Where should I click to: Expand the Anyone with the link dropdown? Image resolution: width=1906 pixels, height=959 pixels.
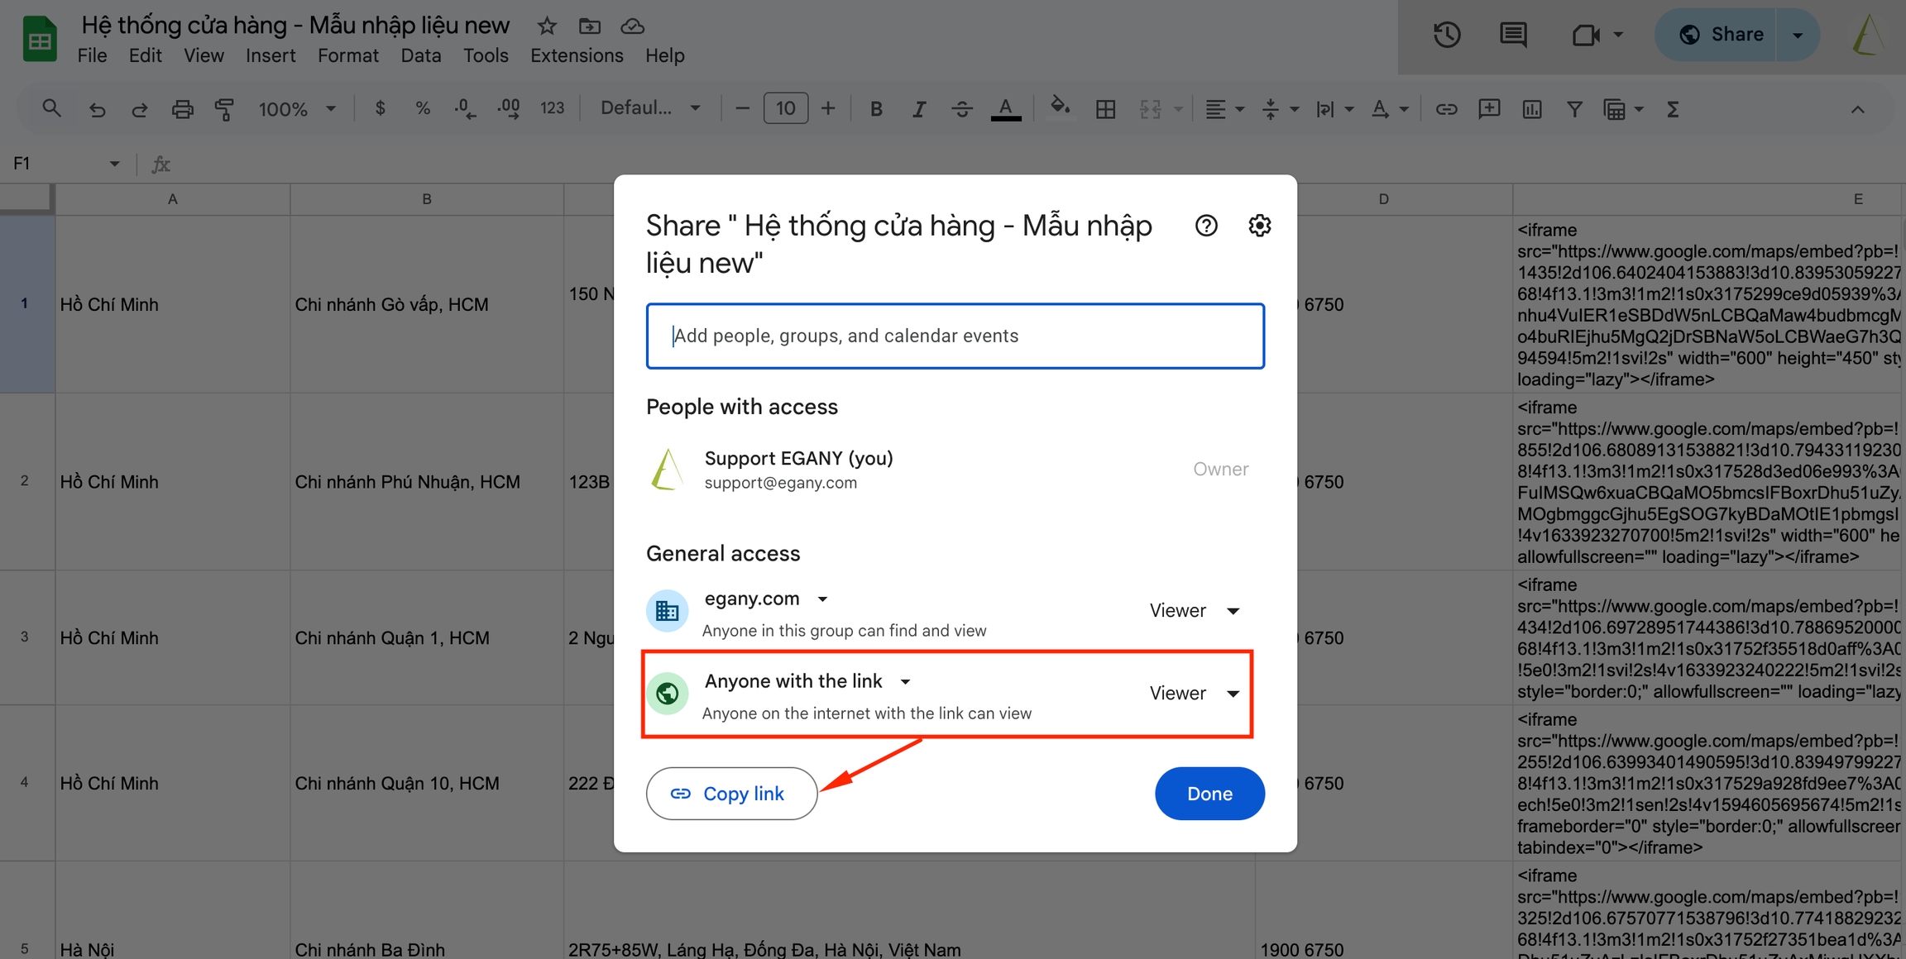[x=905, y=682]
